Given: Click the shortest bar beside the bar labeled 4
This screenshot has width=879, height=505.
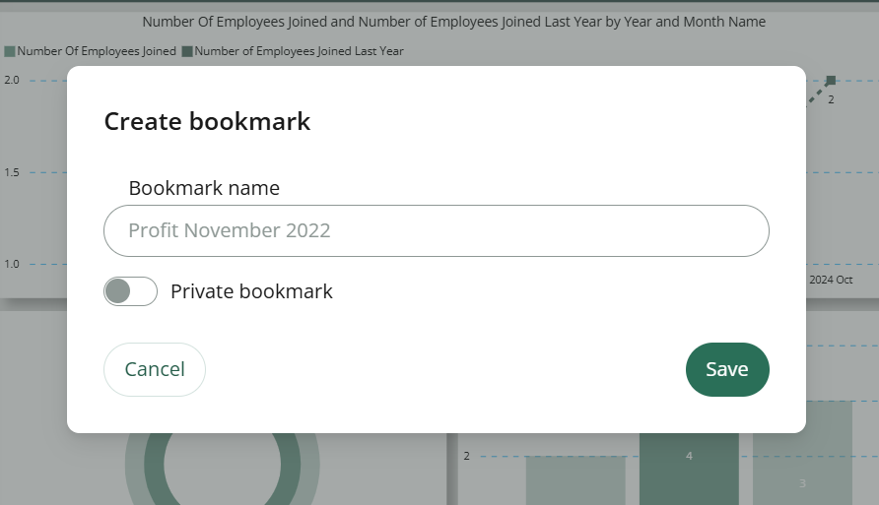Looking at the screenshot, I should 575,480.
